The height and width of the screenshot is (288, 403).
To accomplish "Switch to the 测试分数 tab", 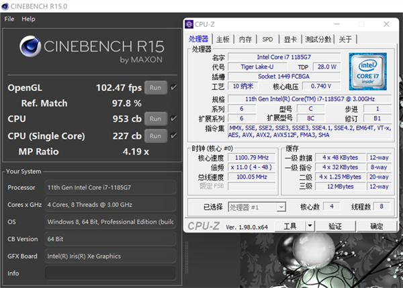I will tap(320, 39).
